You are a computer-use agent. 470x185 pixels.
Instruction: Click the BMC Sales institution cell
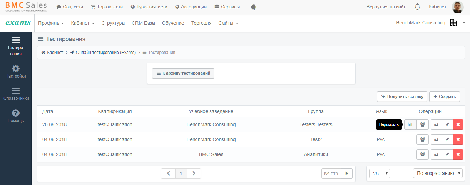[x=211, y=154]
